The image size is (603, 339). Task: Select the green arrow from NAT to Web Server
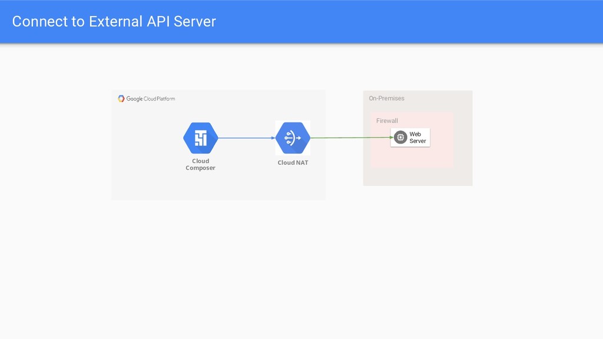[352, 138]
